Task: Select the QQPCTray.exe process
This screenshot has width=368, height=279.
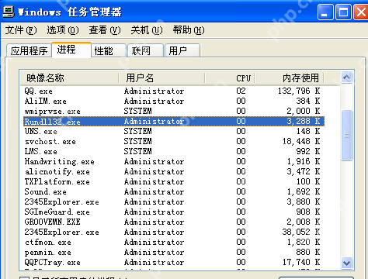Action: pos(174,262)
